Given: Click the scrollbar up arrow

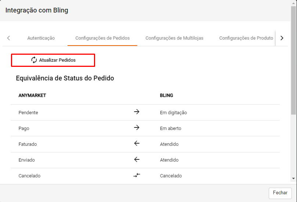Looking at the screenshot, I should point(293,3).
